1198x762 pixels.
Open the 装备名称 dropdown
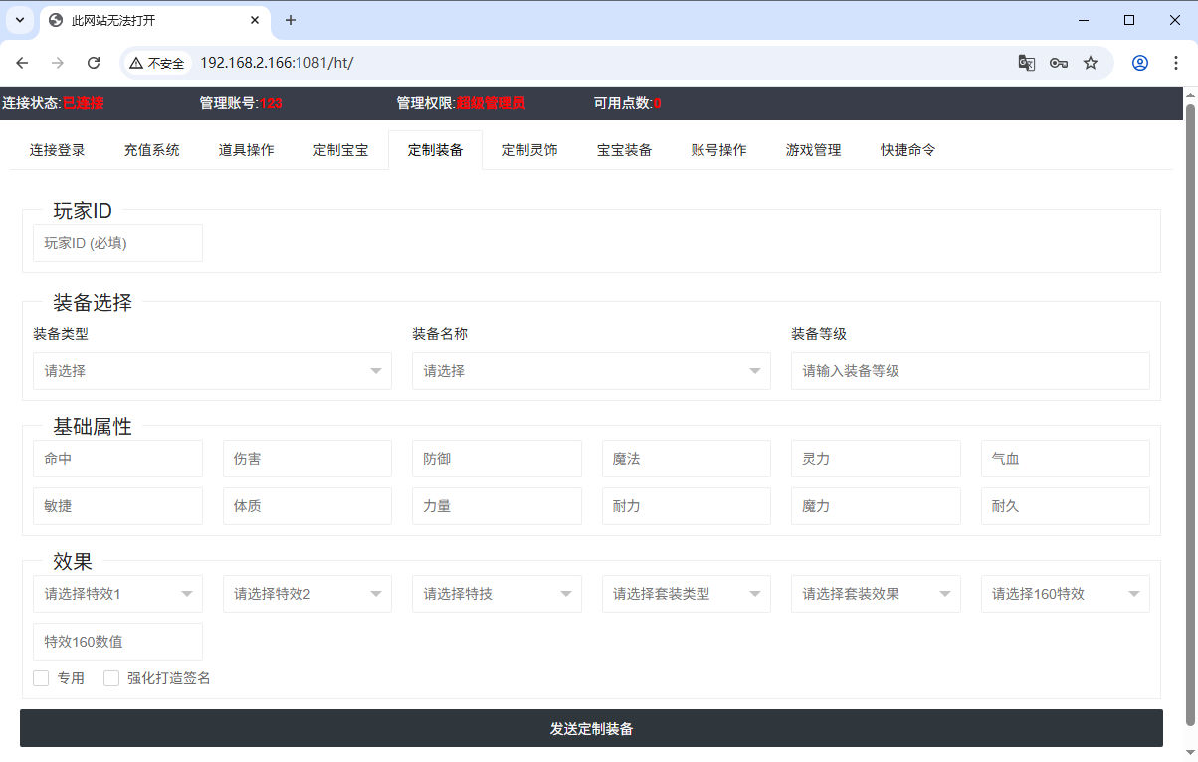591,371
